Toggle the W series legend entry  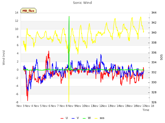(87, 118)
